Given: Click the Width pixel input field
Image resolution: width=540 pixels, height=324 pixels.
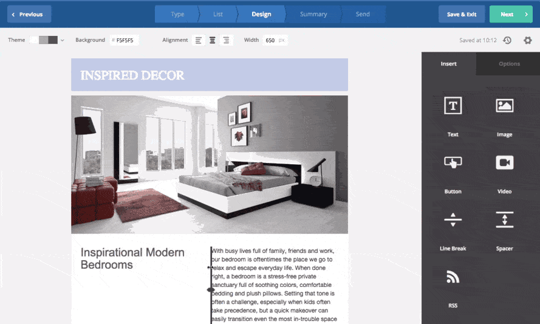Looking at the screenshot, I should pos(270,40).
